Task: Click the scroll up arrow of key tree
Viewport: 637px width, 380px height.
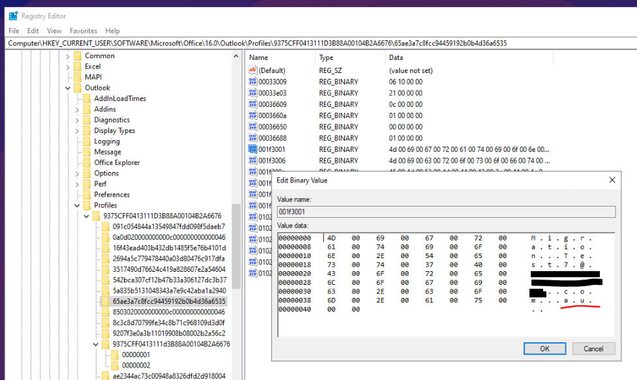Action: [236, 56]
